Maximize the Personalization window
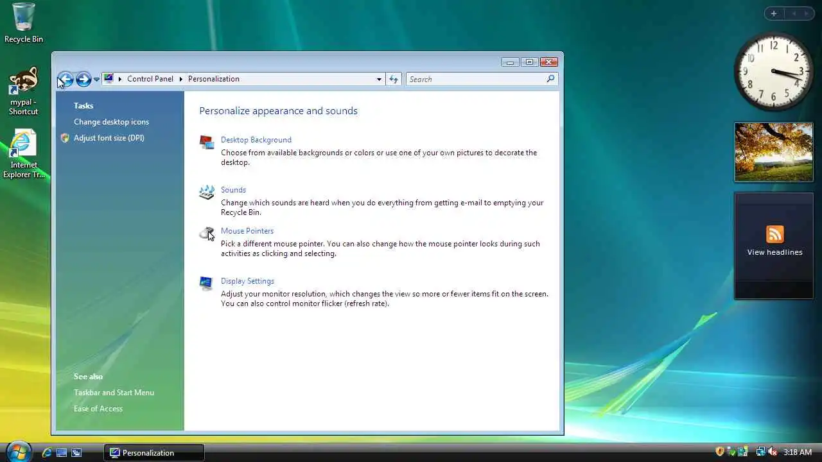Screen dimensions: 822x462 coord(529,62)
